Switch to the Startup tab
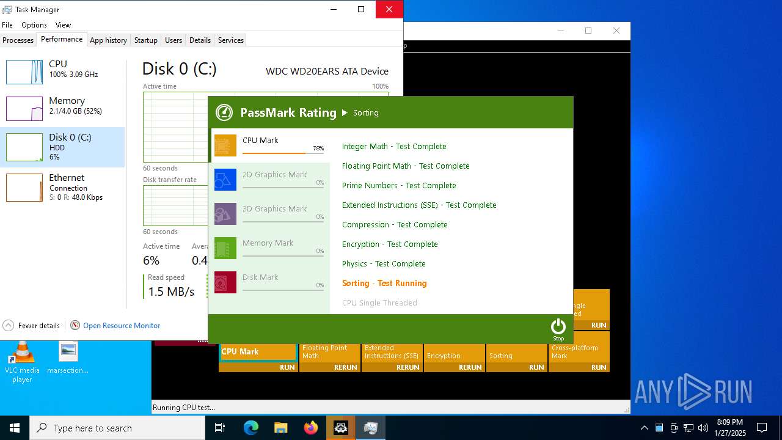Screen dimensions: 782x440 (145, 40)
